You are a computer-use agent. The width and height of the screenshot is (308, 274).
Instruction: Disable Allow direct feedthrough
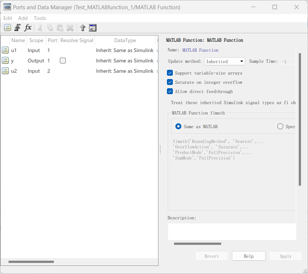pyautogui.click(x=170, y=91)
